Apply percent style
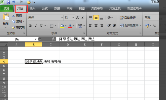The width and height of the screenshot is (166, 100). [x=155, y=26]
